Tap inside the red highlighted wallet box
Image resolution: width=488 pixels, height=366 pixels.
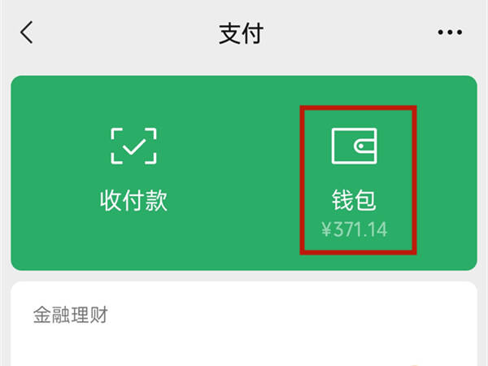[x=358, y=181]
